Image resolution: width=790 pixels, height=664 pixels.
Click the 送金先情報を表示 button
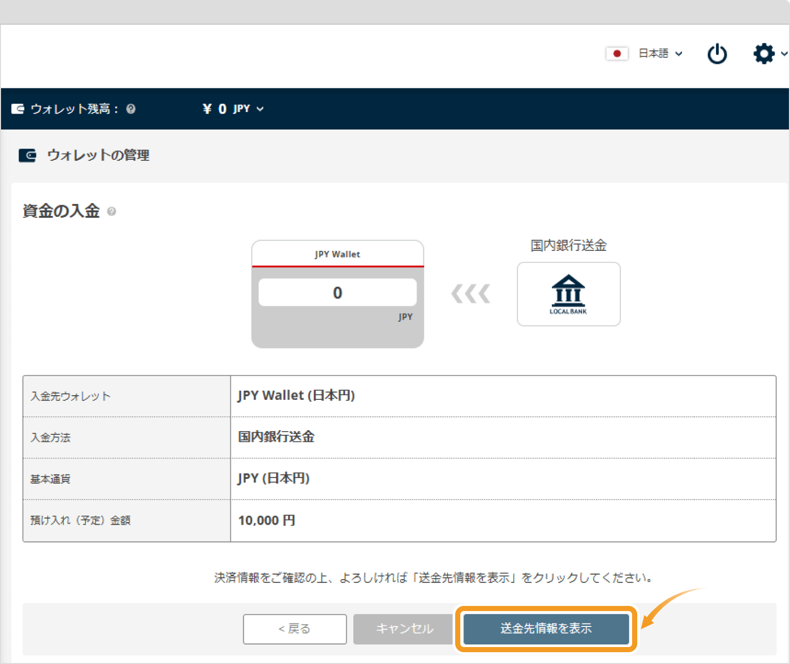tap(546, 629)
